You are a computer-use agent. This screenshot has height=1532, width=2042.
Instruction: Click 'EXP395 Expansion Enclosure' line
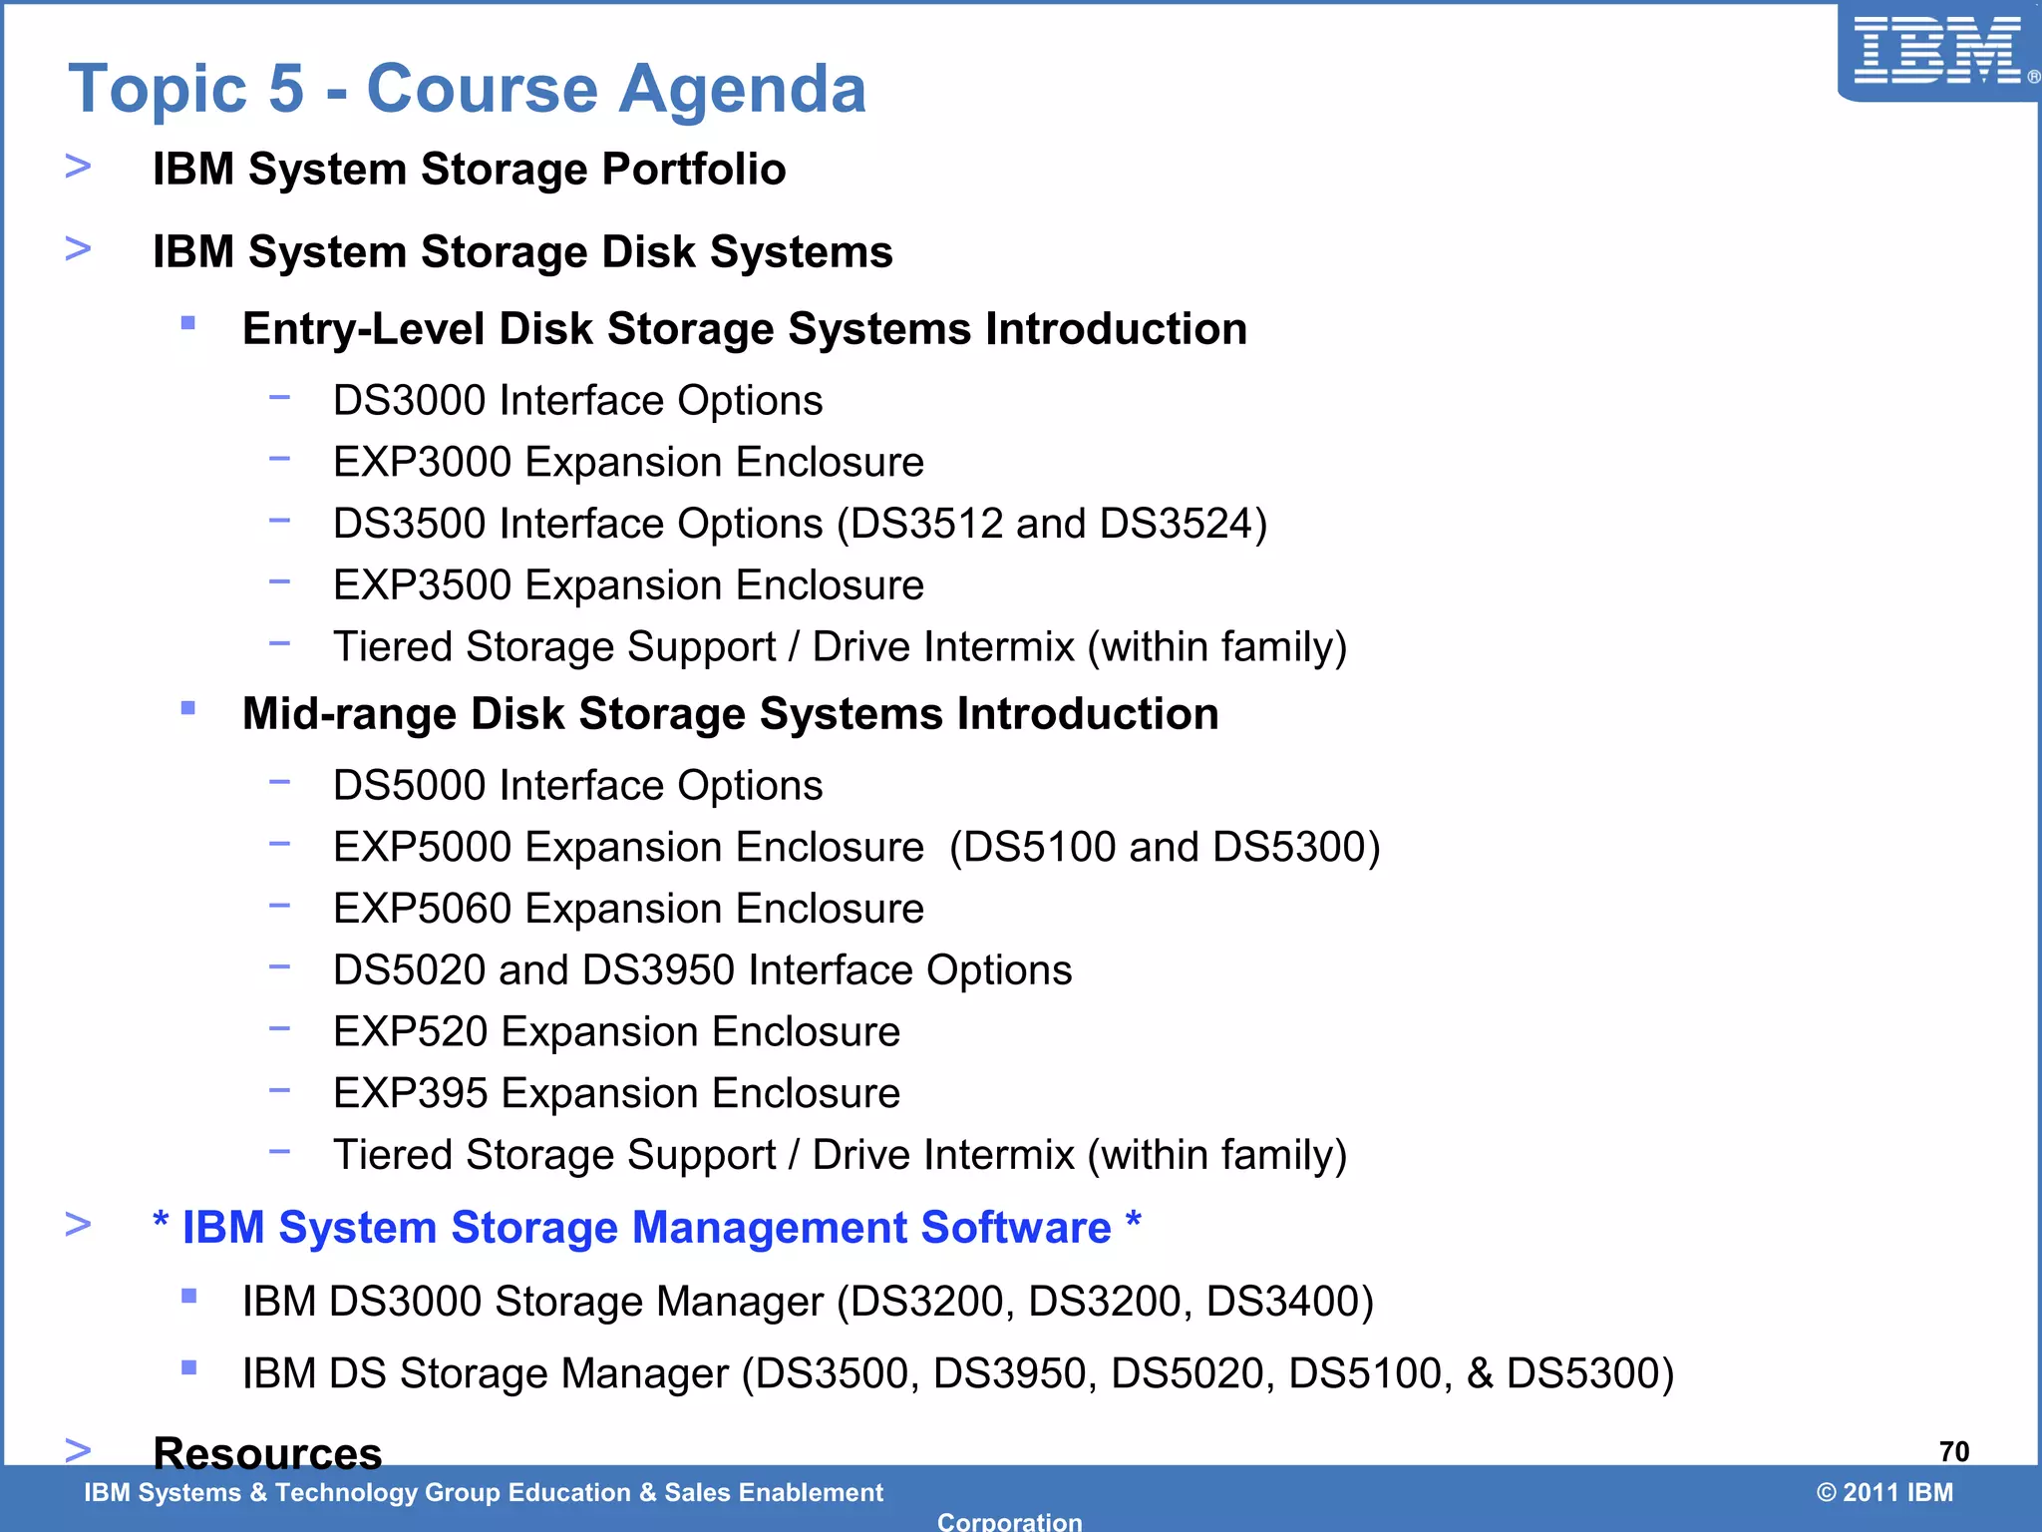point(617,1094)
